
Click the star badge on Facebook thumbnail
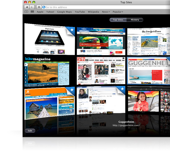coord(122,90)
